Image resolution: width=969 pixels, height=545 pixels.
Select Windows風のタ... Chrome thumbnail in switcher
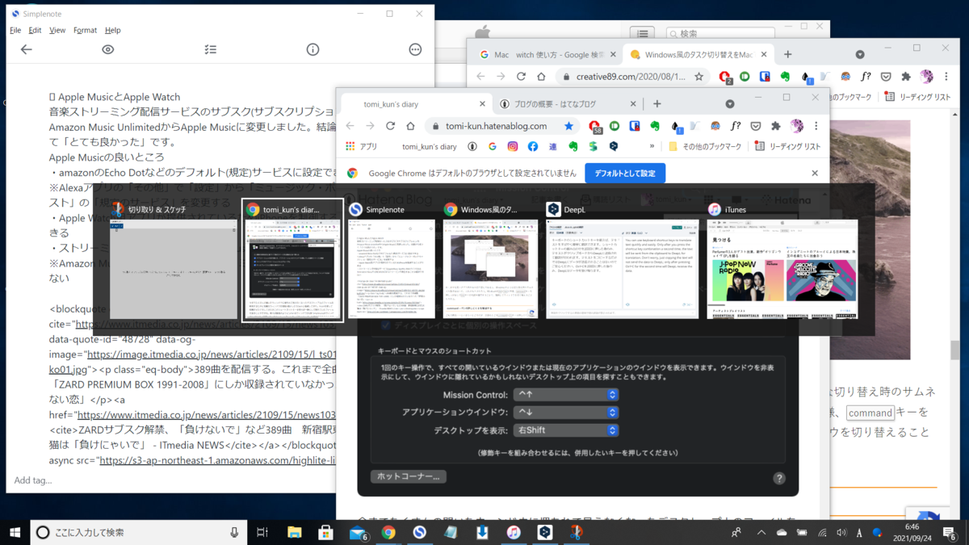(x=490, y=259)
